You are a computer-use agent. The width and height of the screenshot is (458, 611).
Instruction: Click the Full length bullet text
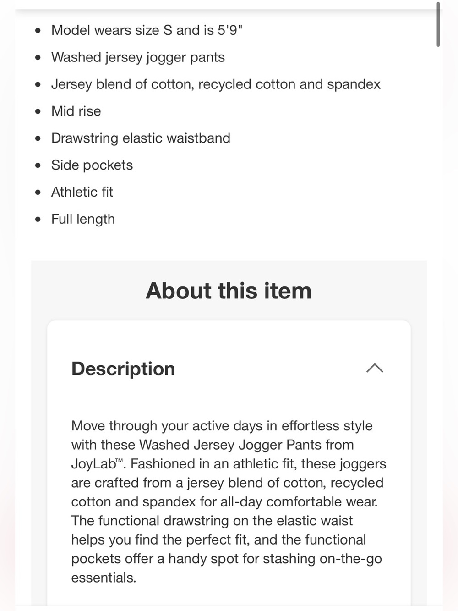pos(83,219)
